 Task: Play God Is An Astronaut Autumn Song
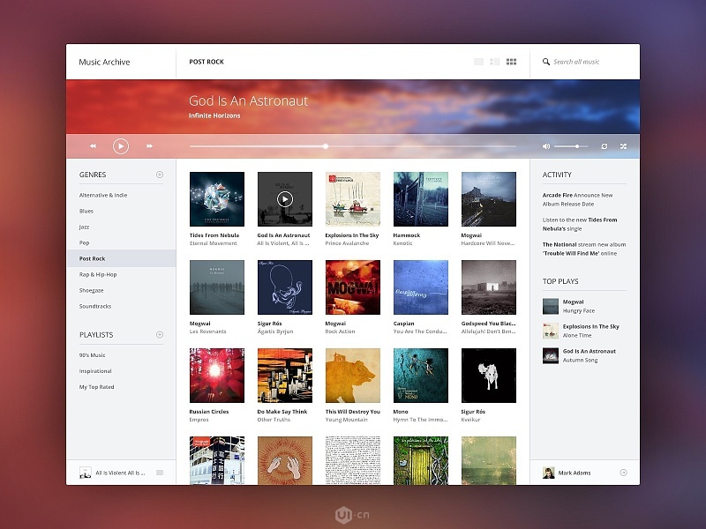pyautogui.click(x=579, y=356)
